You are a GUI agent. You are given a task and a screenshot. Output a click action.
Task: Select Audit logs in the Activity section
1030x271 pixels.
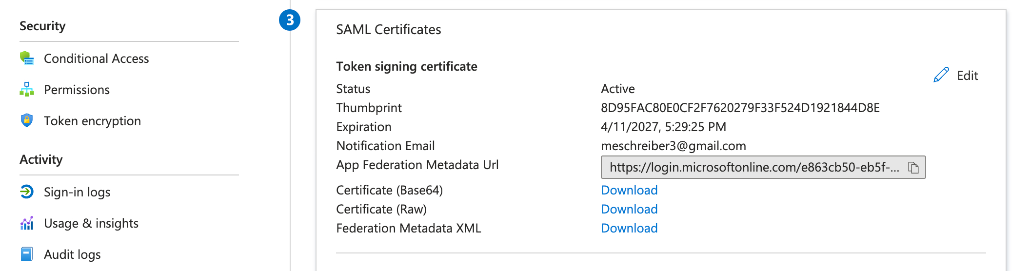[x=72, y=254]
